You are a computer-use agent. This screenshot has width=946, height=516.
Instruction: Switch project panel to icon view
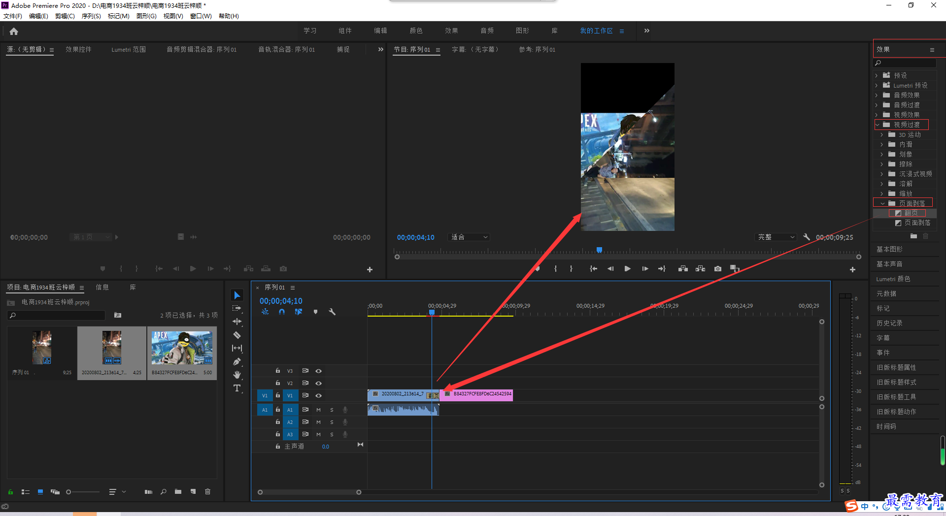pos(40,491)
